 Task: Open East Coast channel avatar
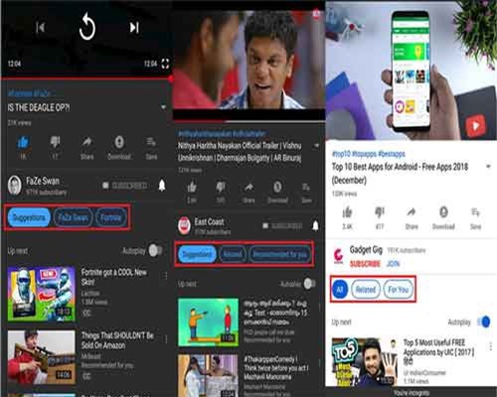184,225
